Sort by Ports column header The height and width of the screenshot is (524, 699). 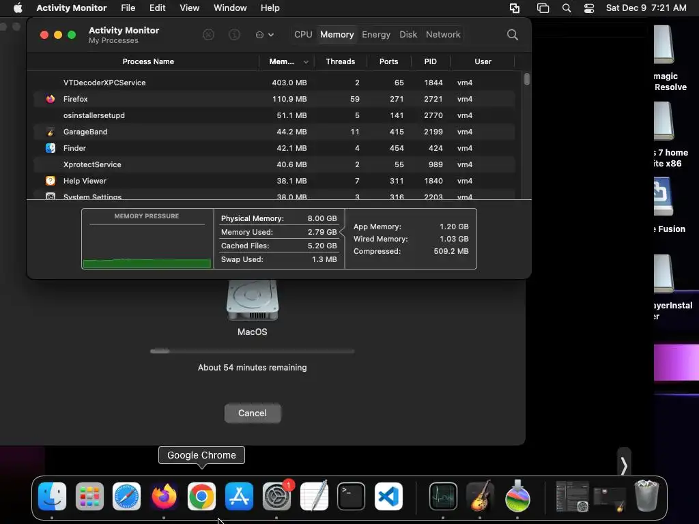(388, 61)
